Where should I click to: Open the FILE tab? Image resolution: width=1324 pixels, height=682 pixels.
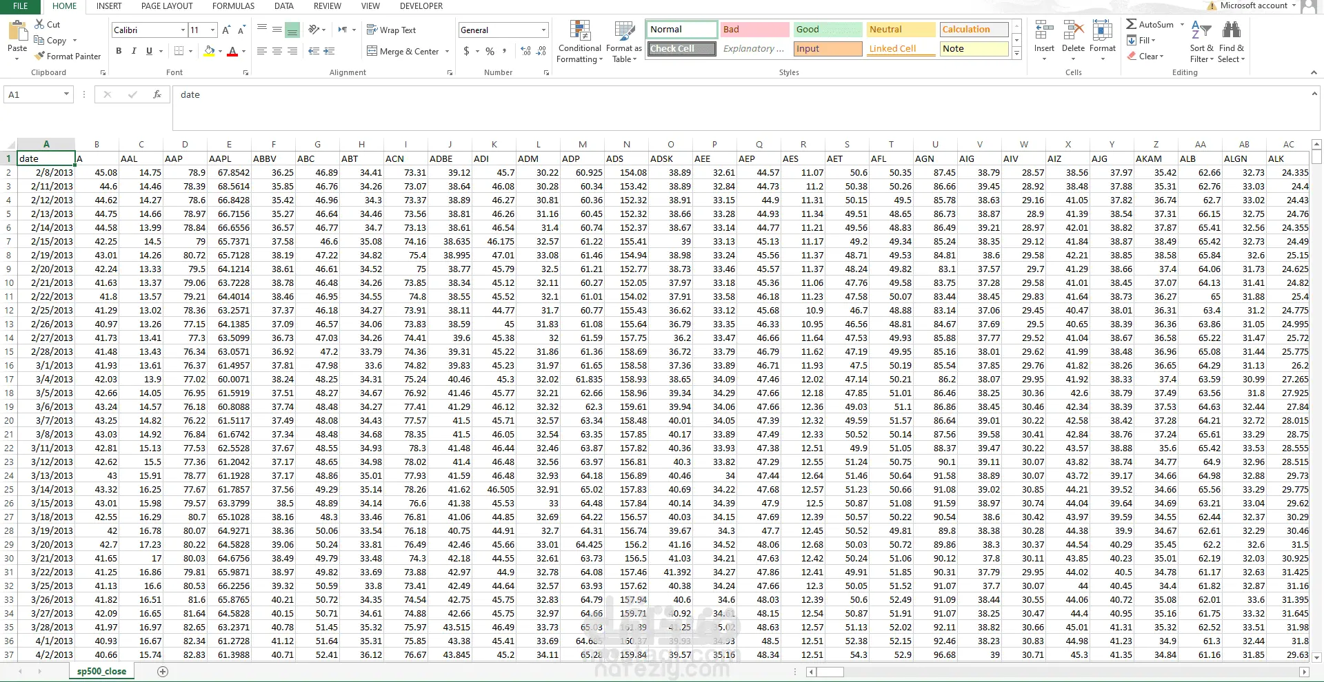pos(21,6)
